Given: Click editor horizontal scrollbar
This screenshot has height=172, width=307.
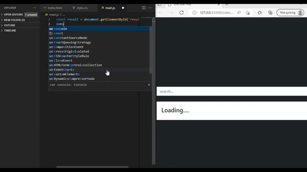Looking at the screenshot, I should (92, 167).
